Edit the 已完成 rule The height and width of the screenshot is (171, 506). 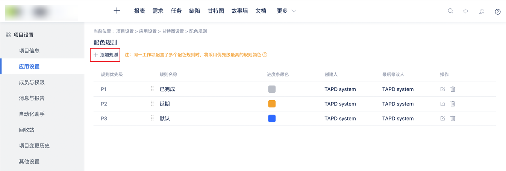tap(442, 89)
